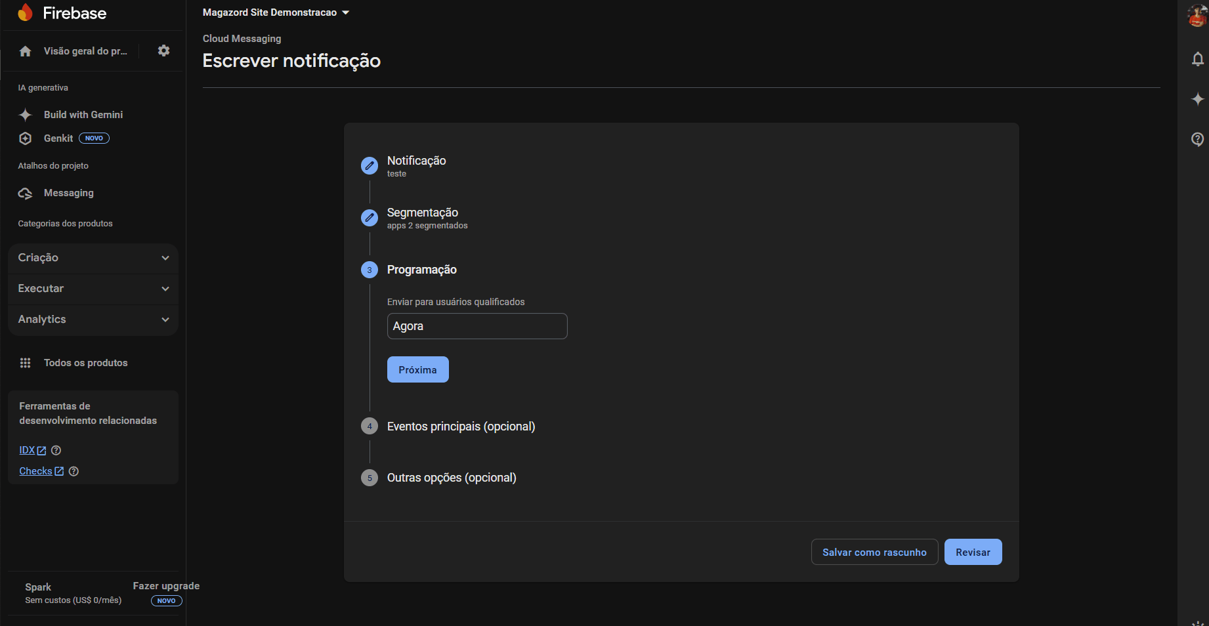Open the Magazord Site Demonstracao project dropdown
The image size is (1209, 626).
click(276, 12)
